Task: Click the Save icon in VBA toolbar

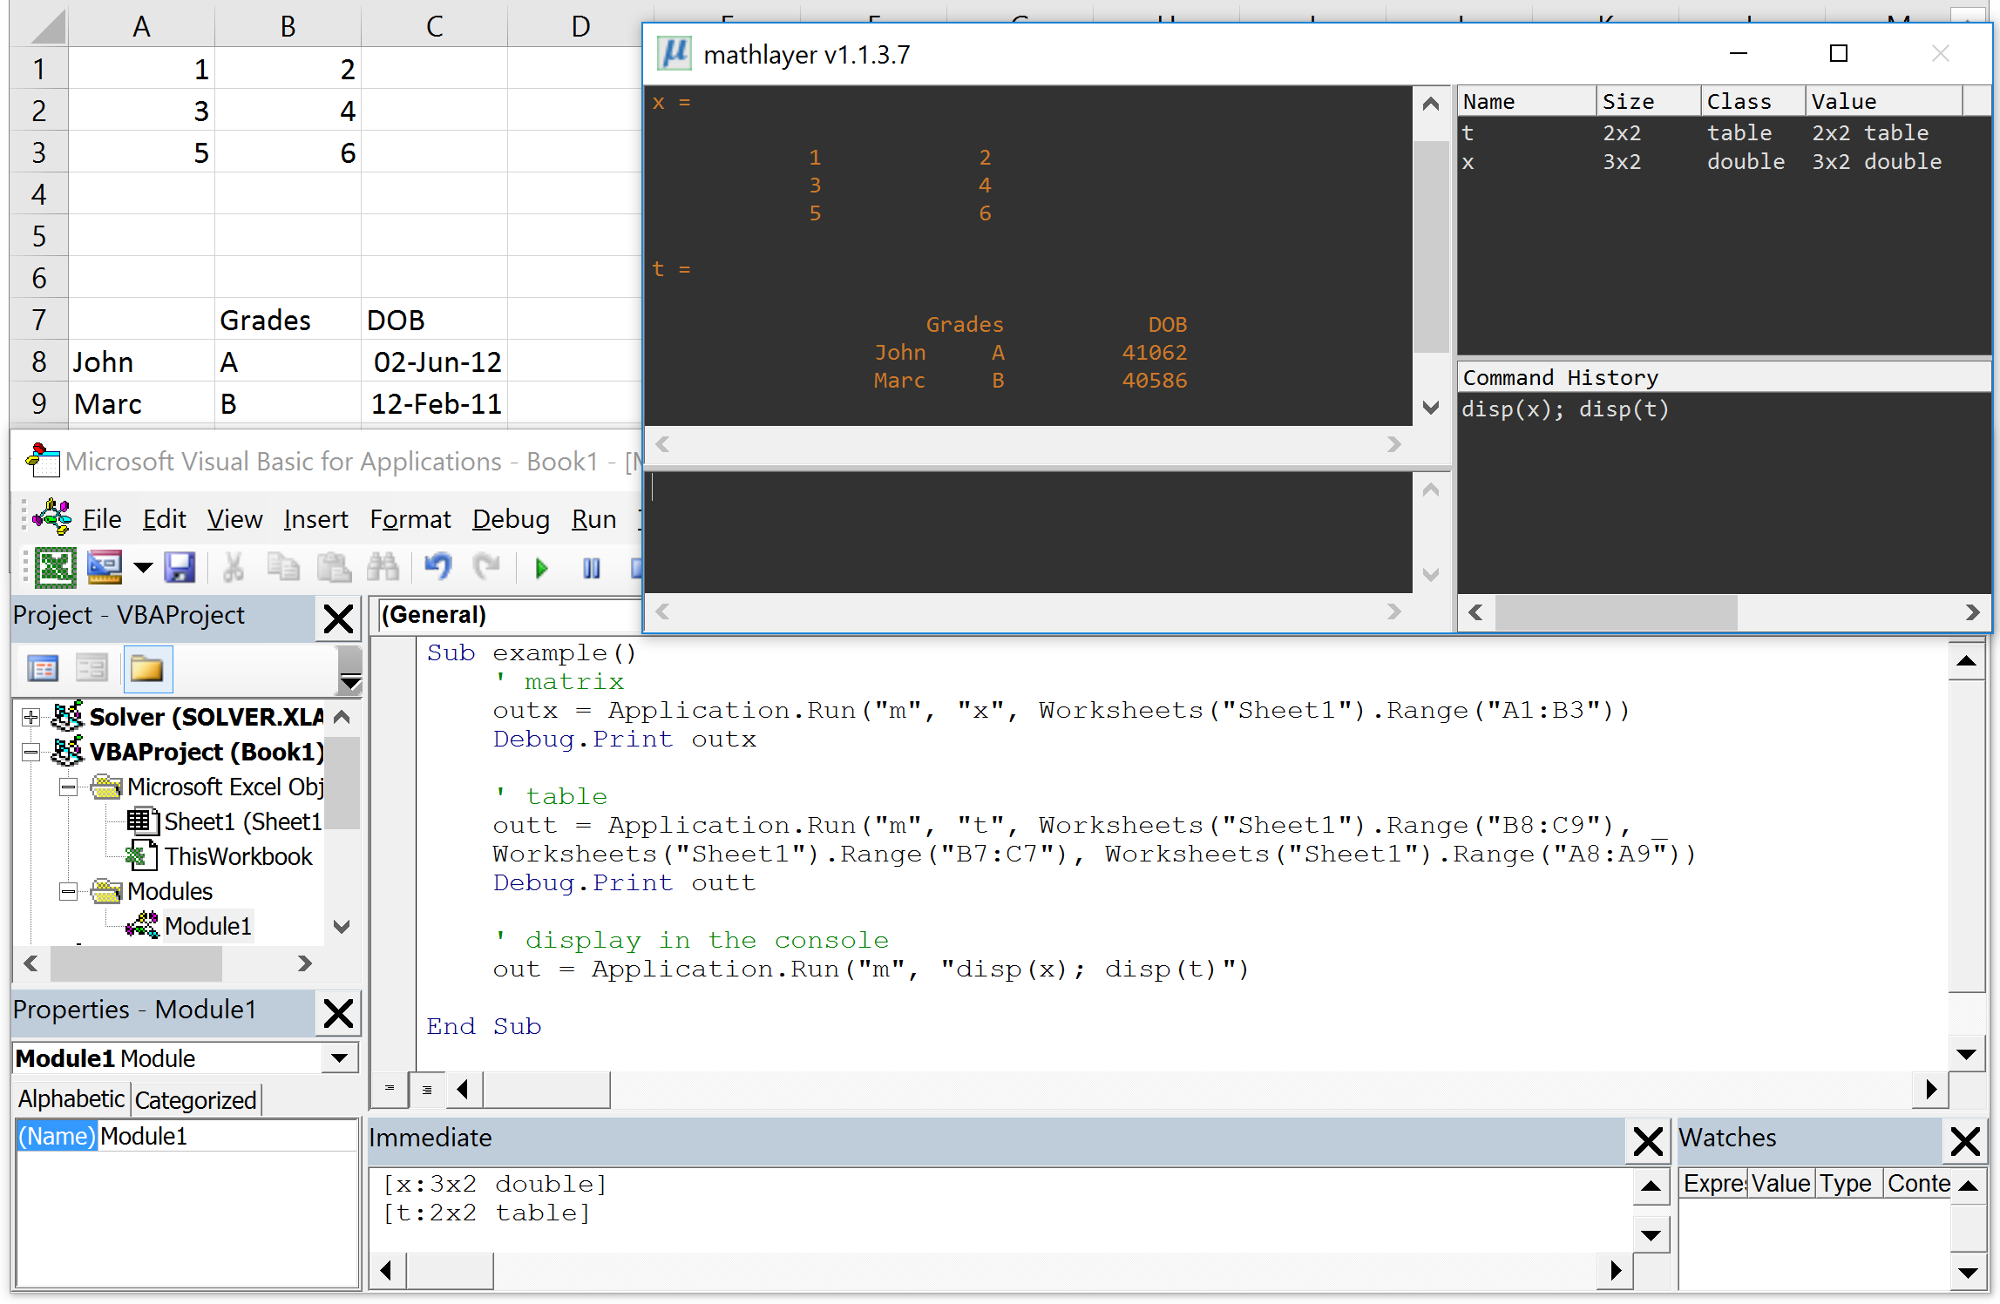Action: [180, 568]
